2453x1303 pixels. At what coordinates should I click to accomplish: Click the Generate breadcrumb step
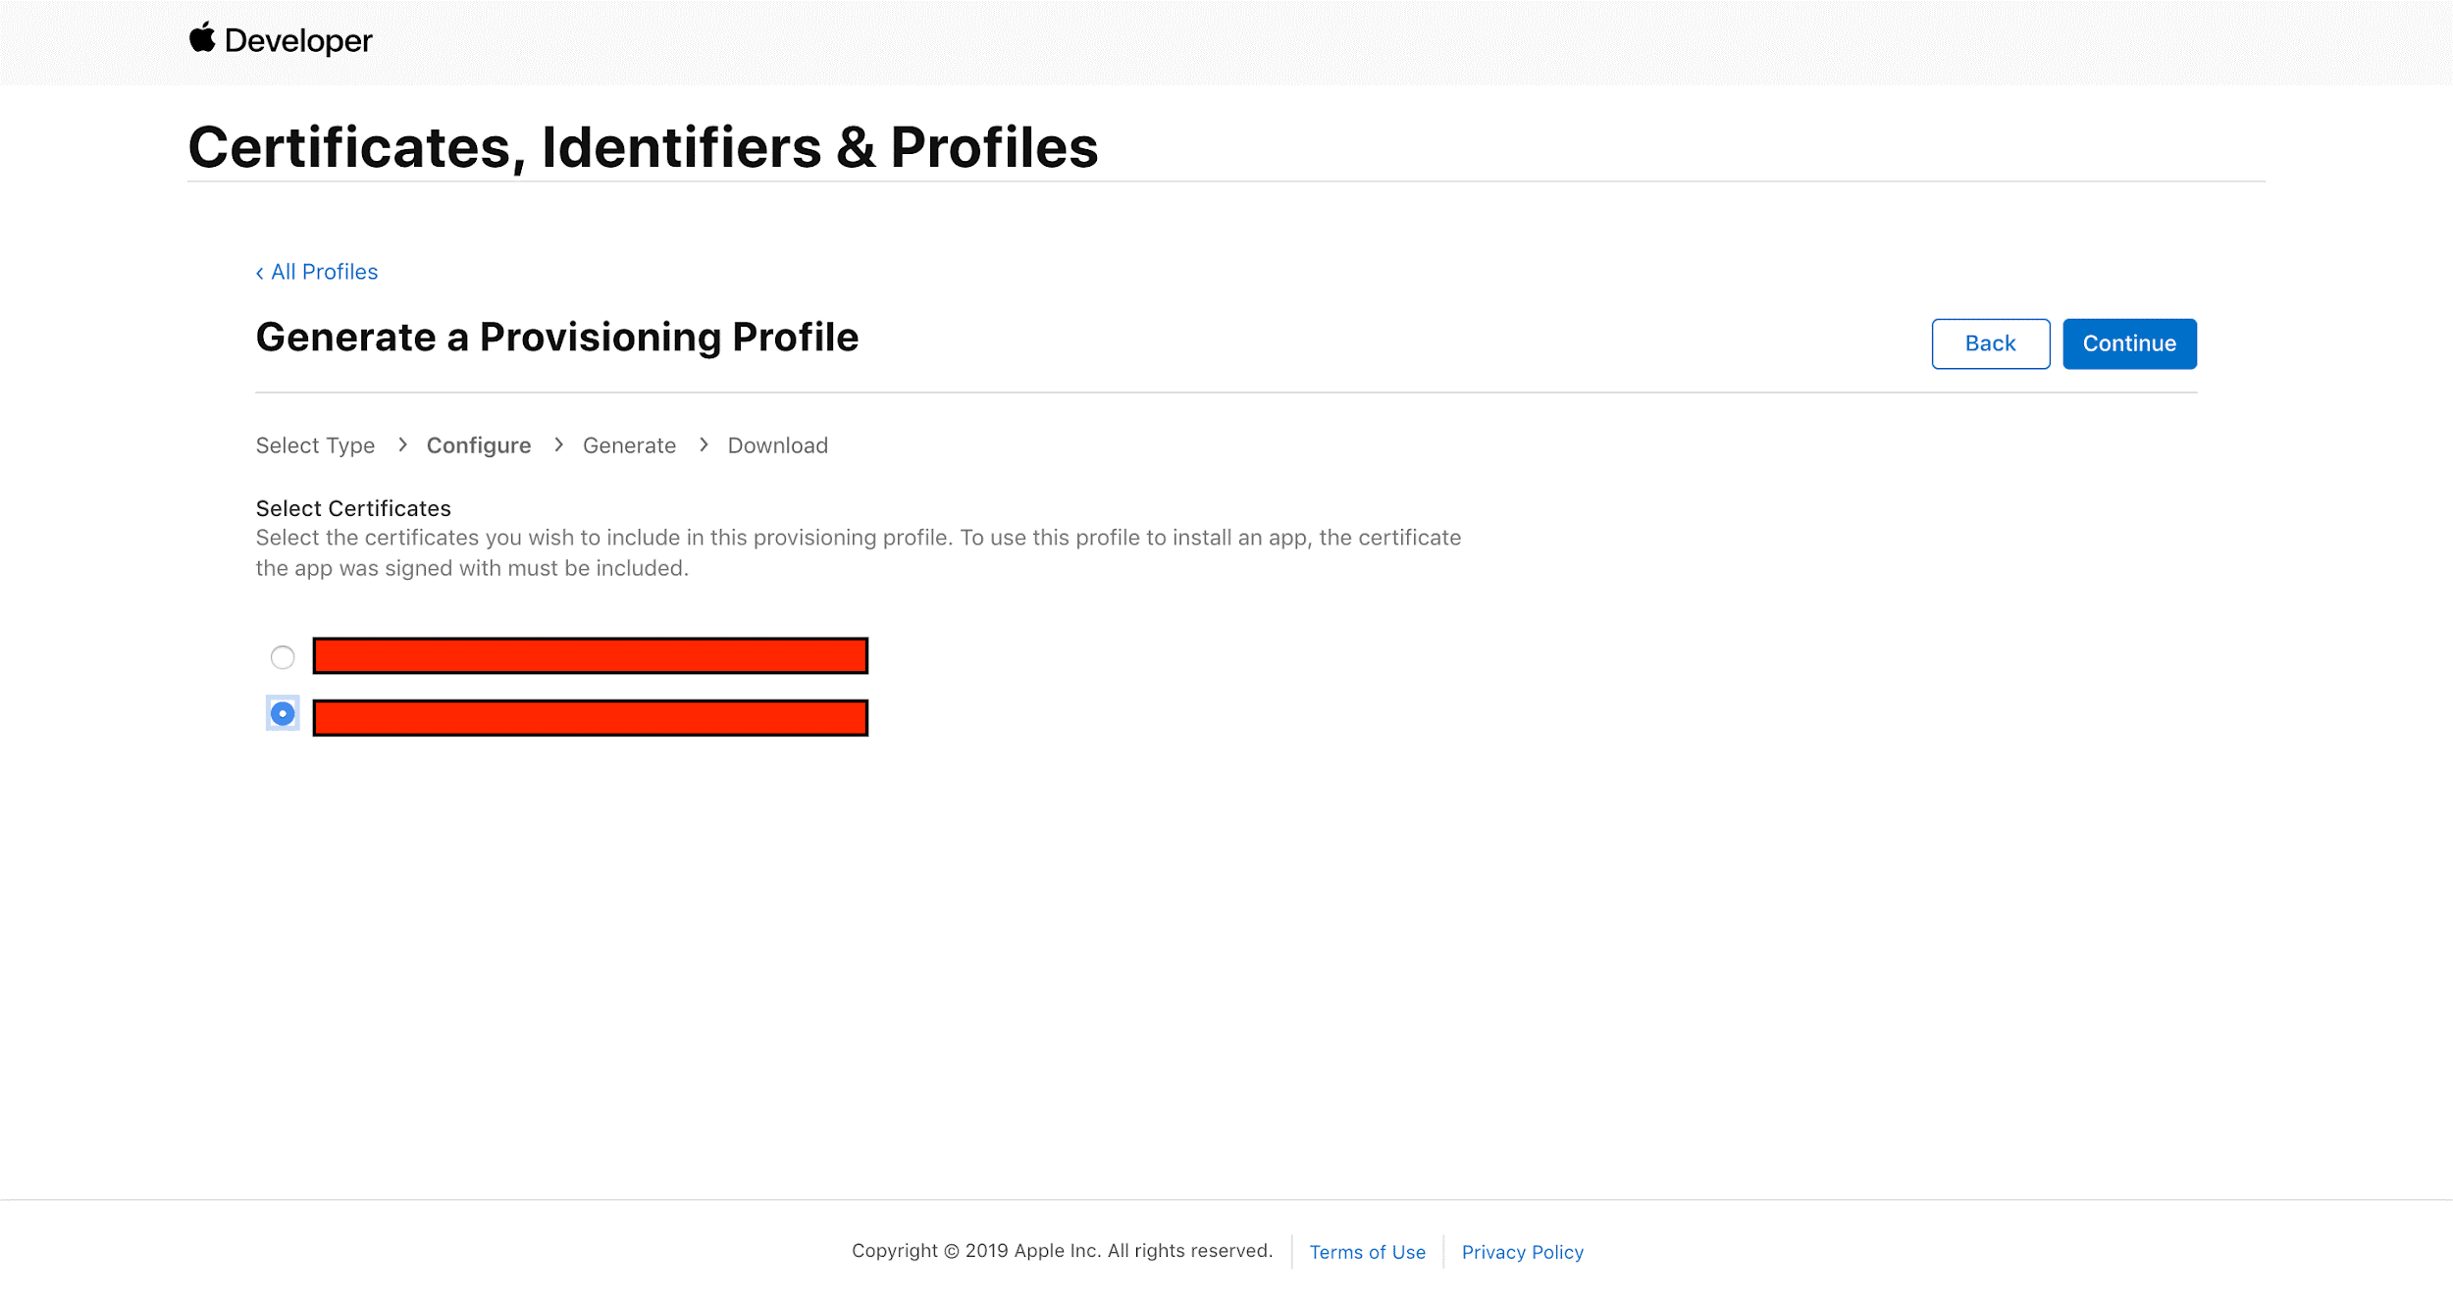630,444
